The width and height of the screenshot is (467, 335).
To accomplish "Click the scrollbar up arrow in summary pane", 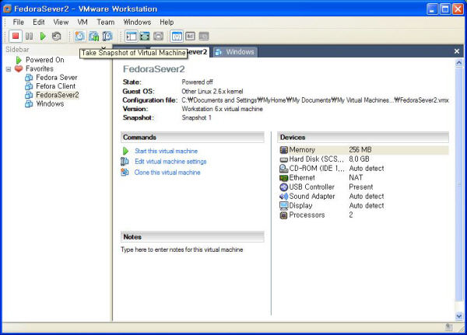I will 459,63.
